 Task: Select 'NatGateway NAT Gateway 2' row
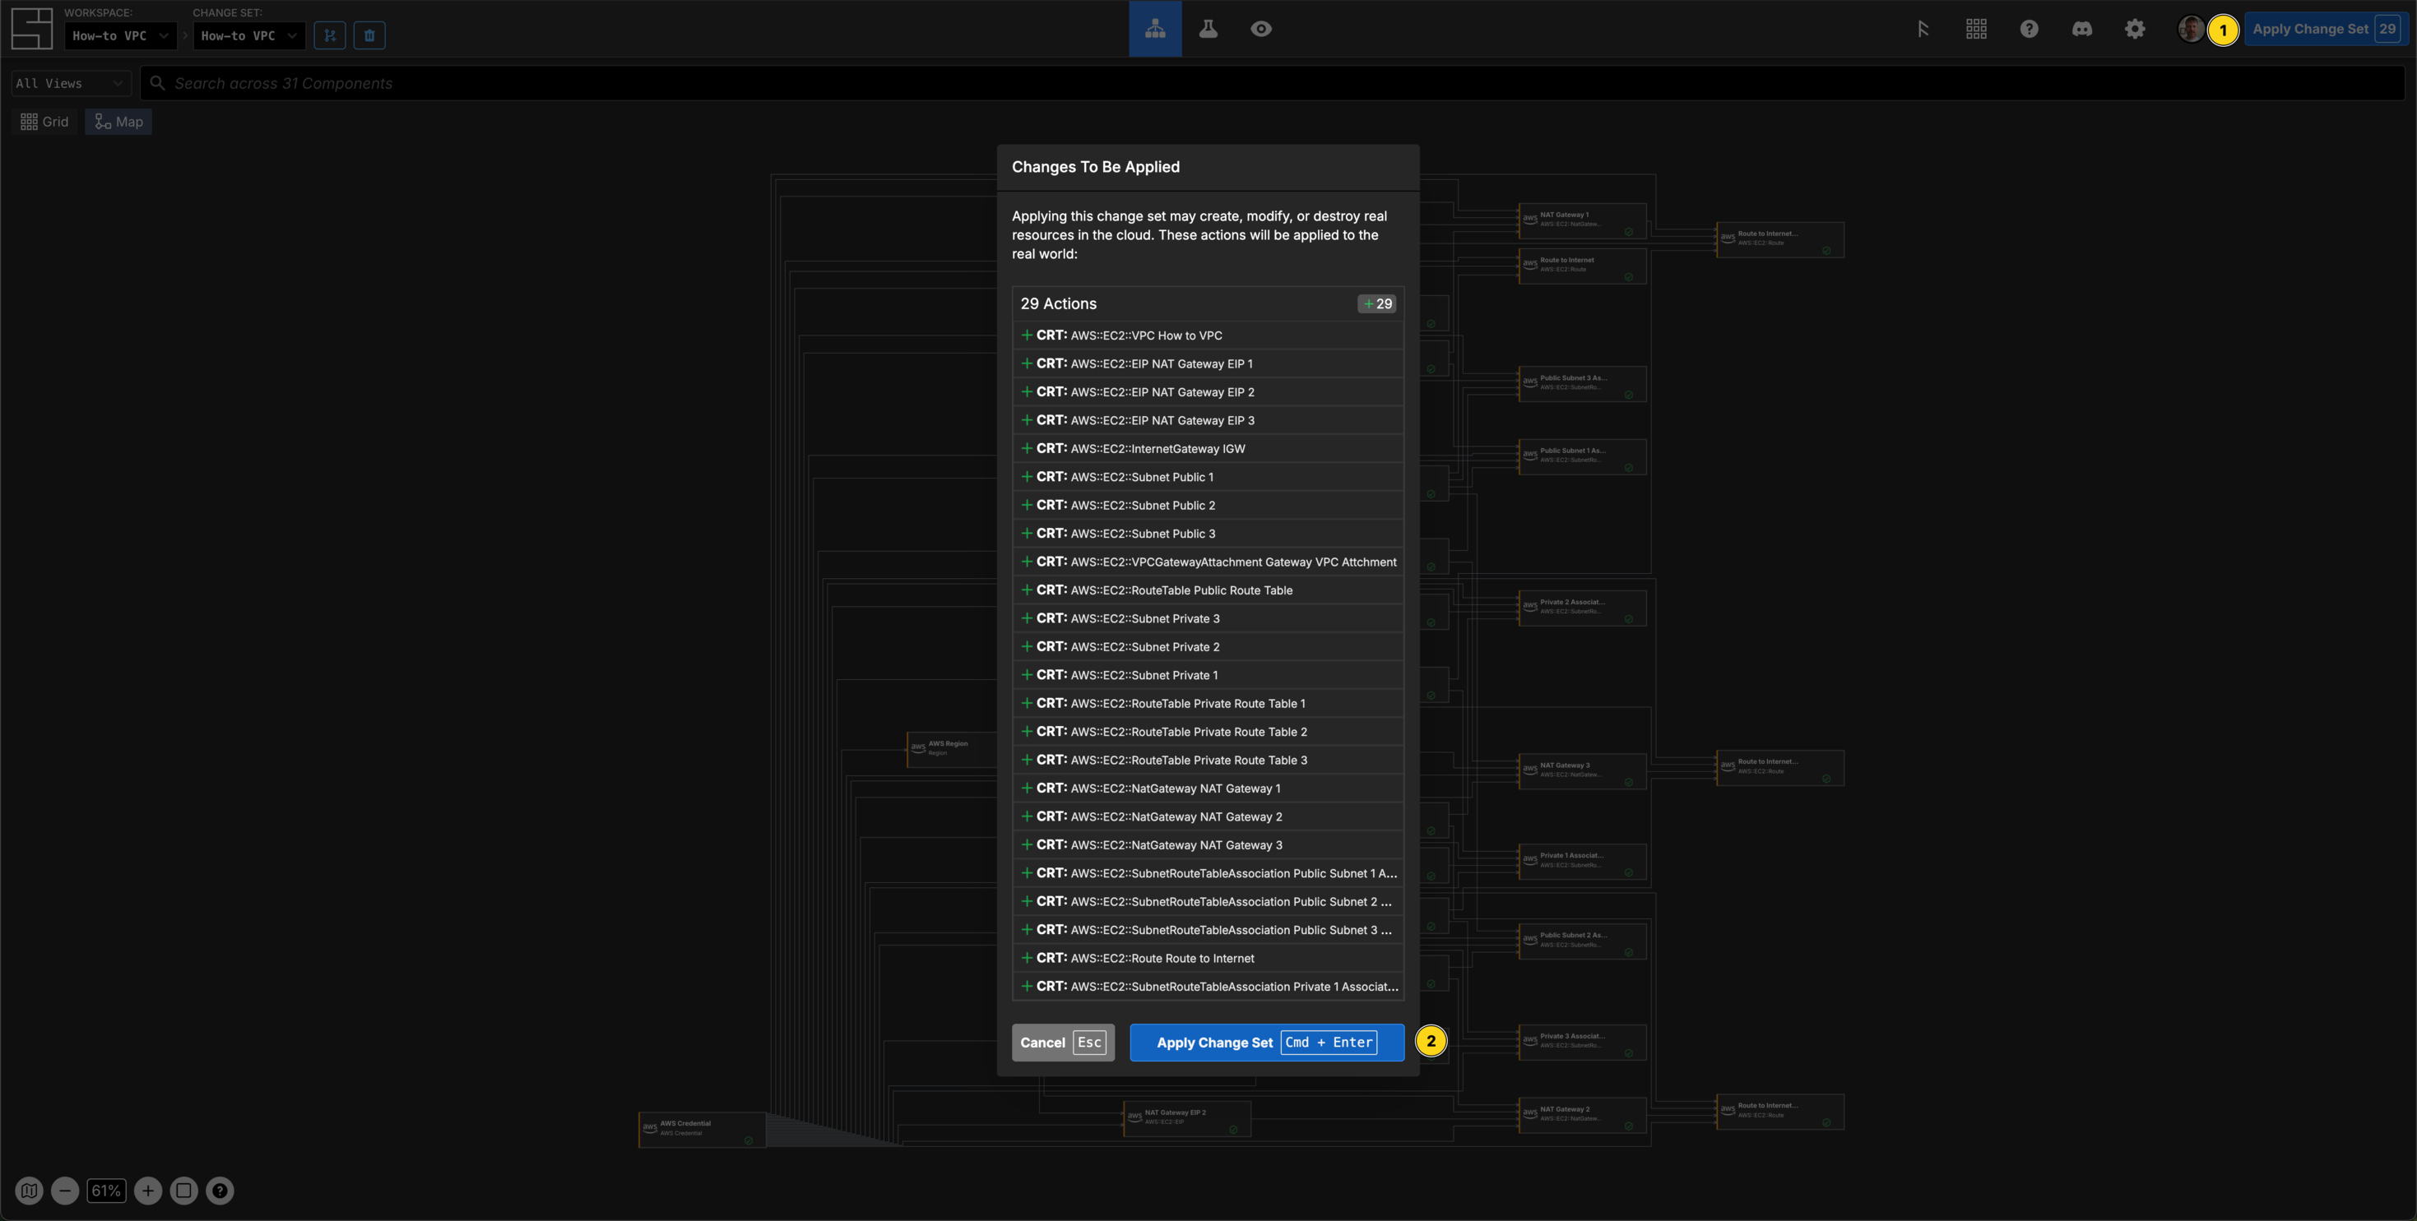pos(1208,816)
